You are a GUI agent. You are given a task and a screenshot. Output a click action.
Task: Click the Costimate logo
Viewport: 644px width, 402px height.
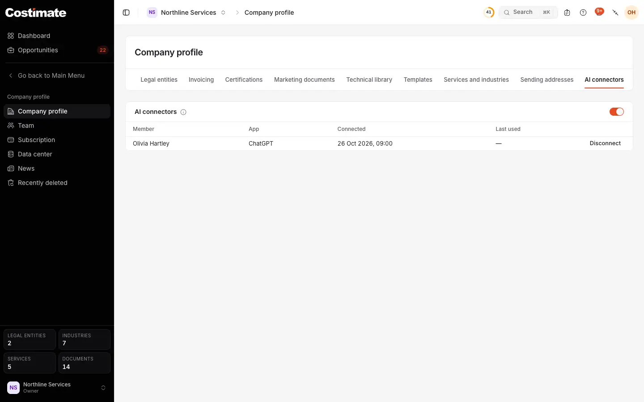(x=36, y=13)
